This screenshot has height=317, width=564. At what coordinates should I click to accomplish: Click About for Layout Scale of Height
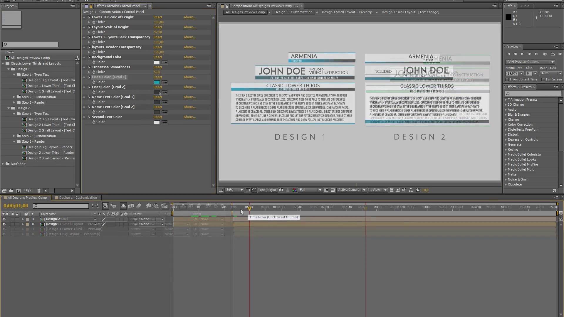[189, 27]
